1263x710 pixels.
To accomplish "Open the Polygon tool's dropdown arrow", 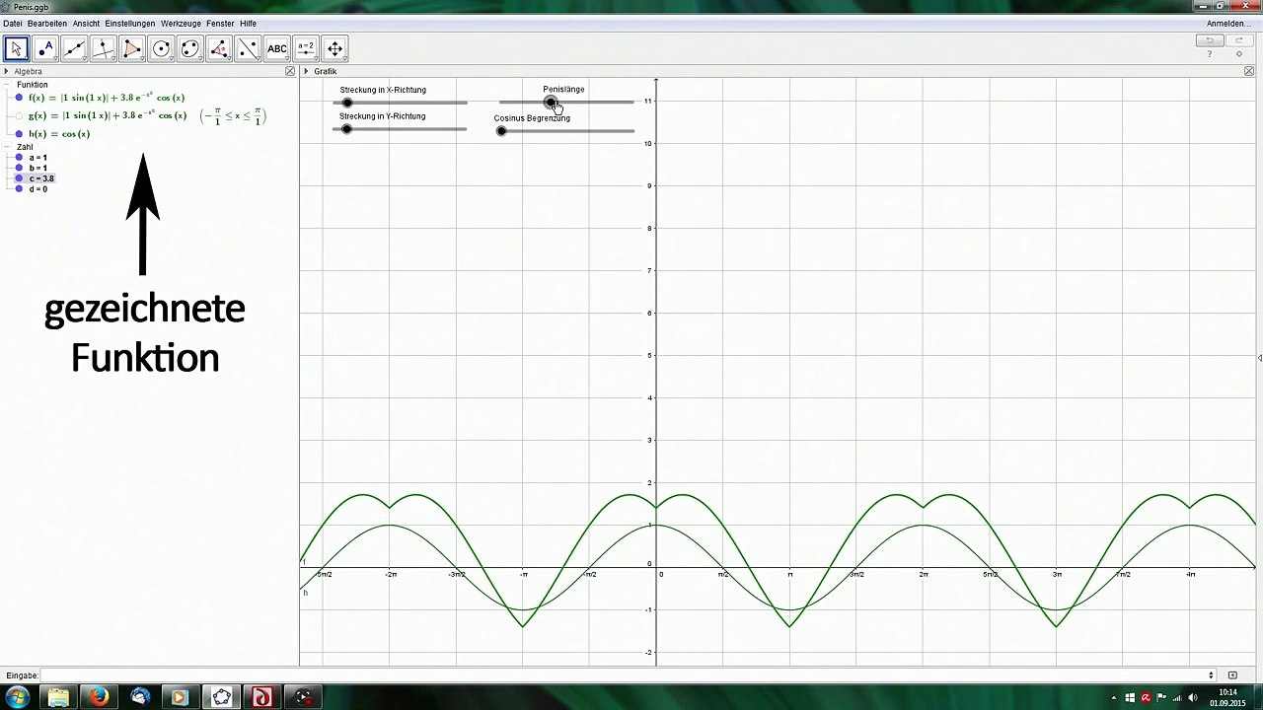I will [141, 58].
